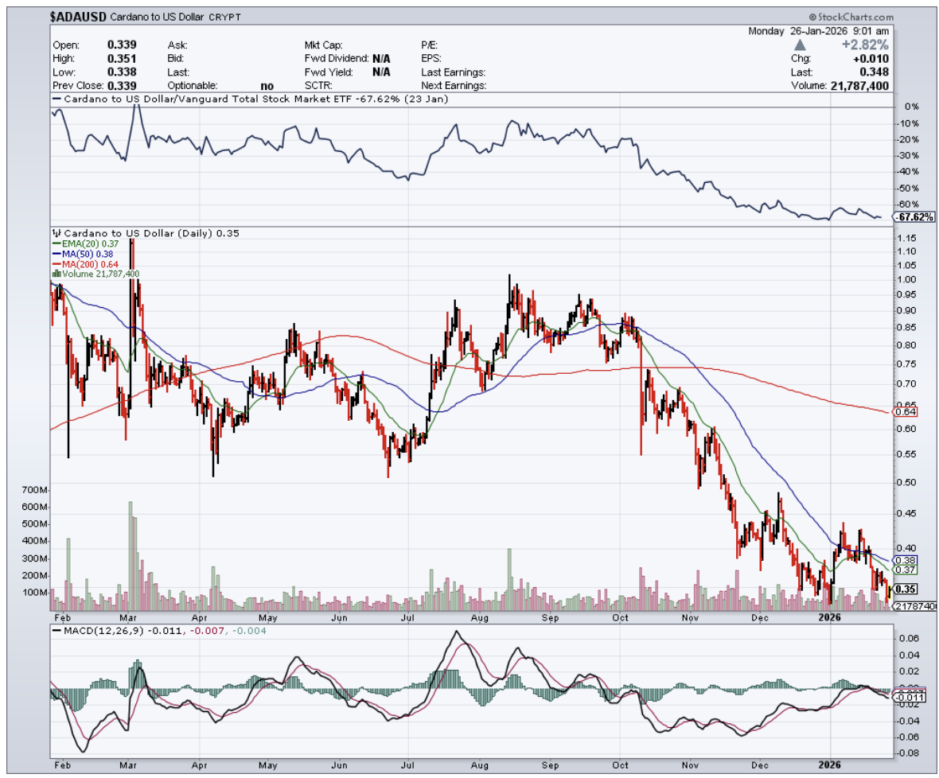This screenshot has height=778, width=939.
Task: Click the 400M volume axis label
Action: click(x=34, y=541)
